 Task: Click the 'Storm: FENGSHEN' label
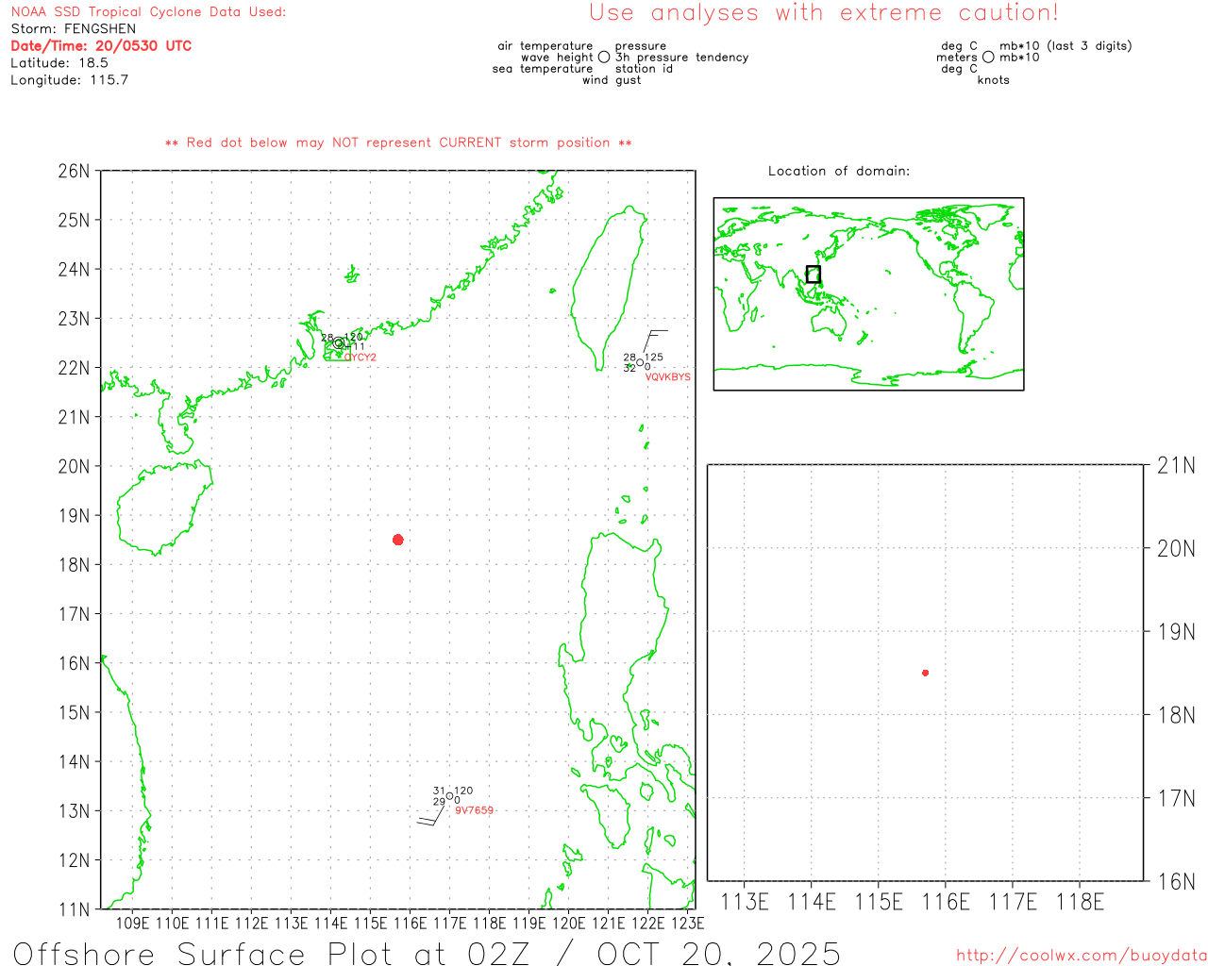tap(74, 28)
